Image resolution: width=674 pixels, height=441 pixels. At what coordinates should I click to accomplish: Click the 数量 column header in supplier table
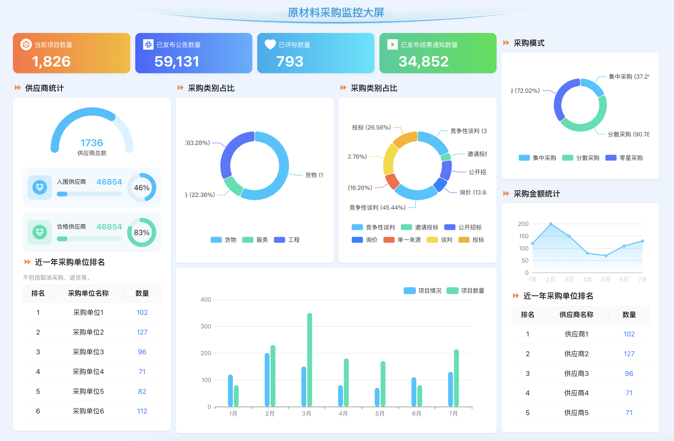[x=629, y=315]
